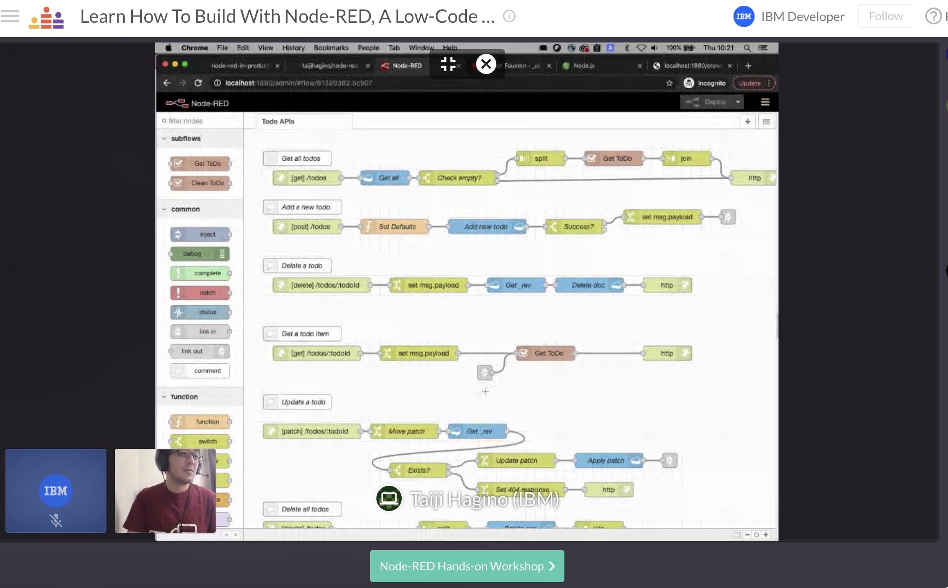
Task: Click the add flow plus icon
Action: point(747,122)
